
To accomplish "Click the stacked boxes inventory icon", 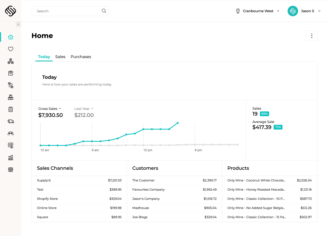I will pos(10,97).
